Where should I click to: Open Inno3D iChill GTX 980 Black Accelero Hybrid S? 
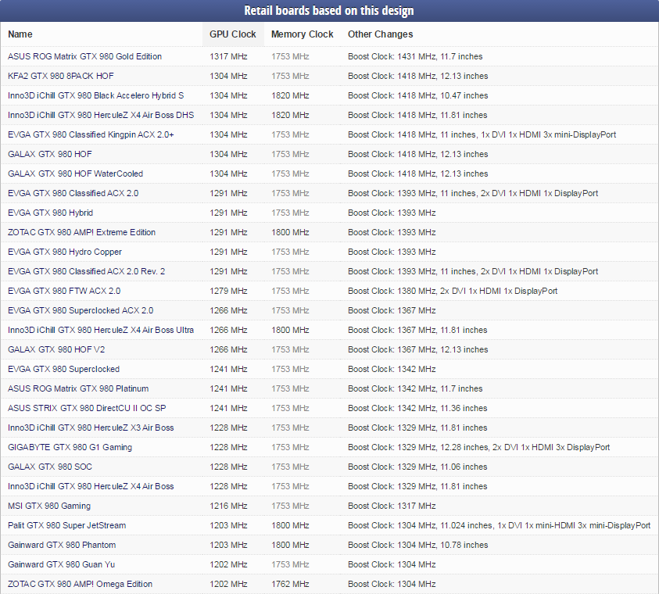(x=96, y=95)
